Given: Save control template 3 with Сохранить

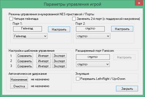Looking at the screenshot, I should point(25,66).
